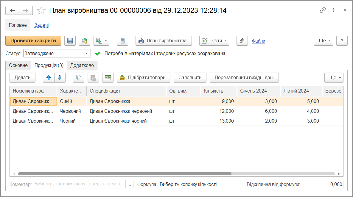
Task: Click the copy rows icon
Action: (79, 78)
